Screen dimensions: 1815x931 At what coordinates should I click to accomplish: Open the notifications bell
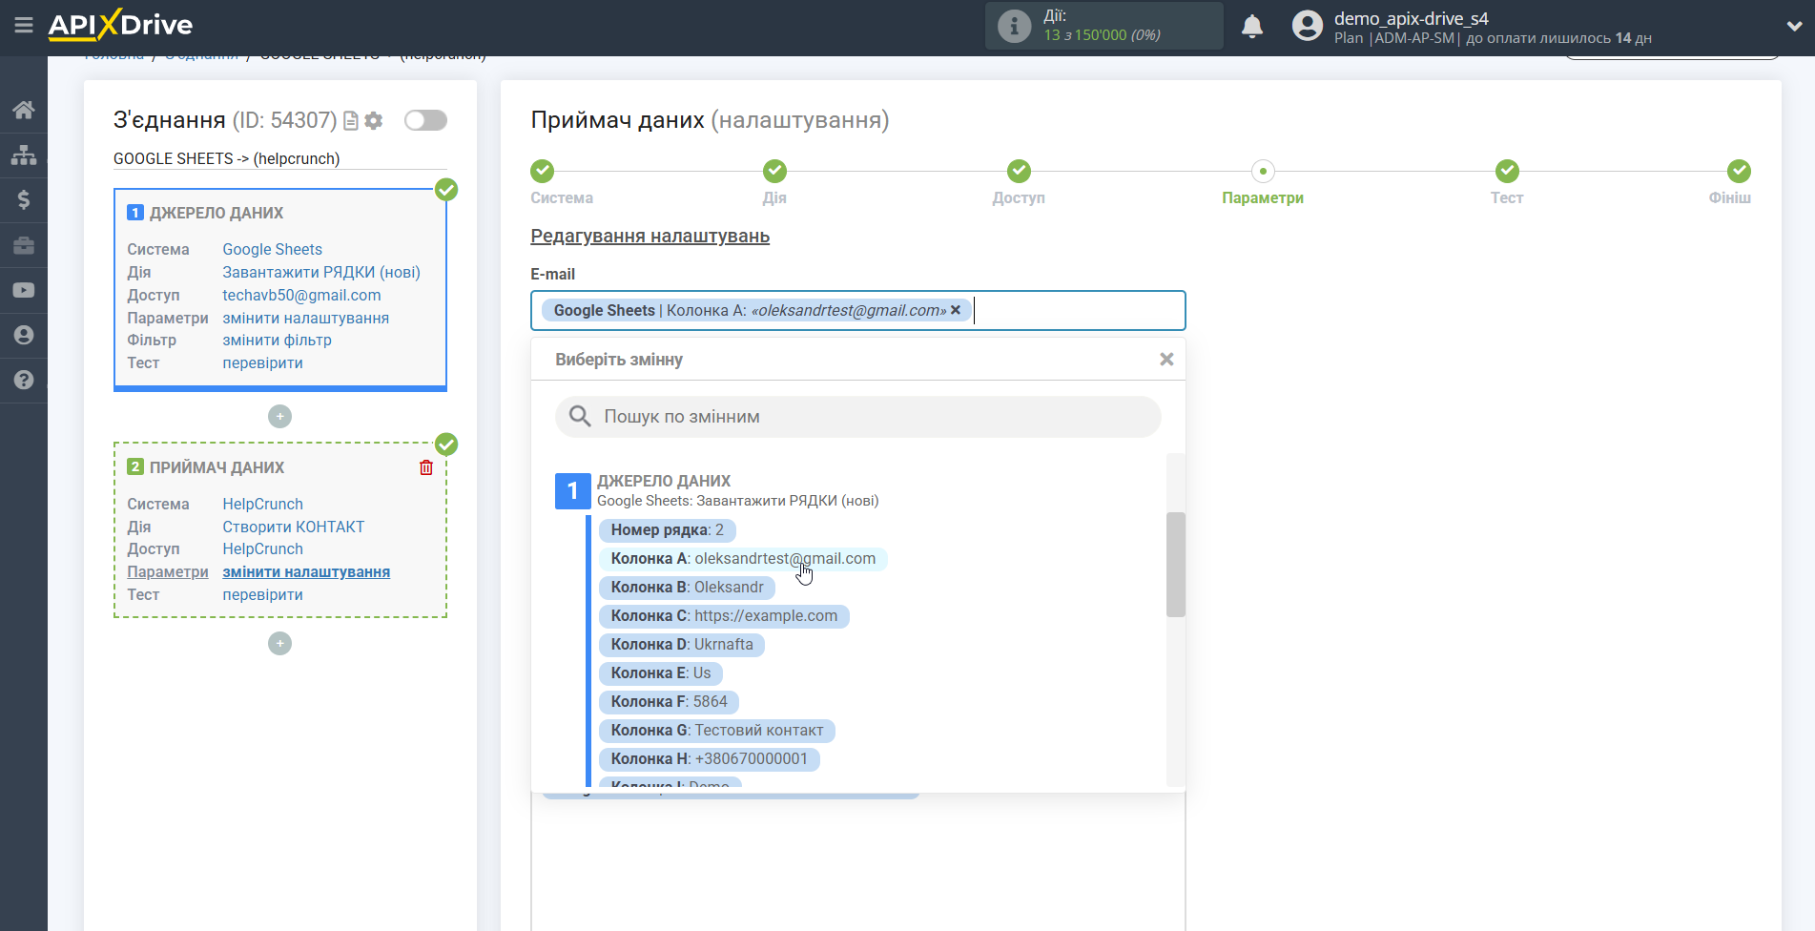(x=1252, y=27)
